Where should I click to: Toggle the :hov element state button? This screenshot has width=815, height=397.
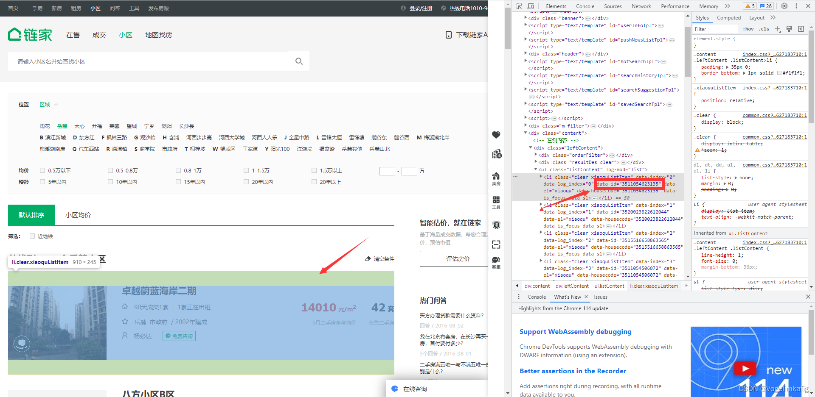coord(748,29)
